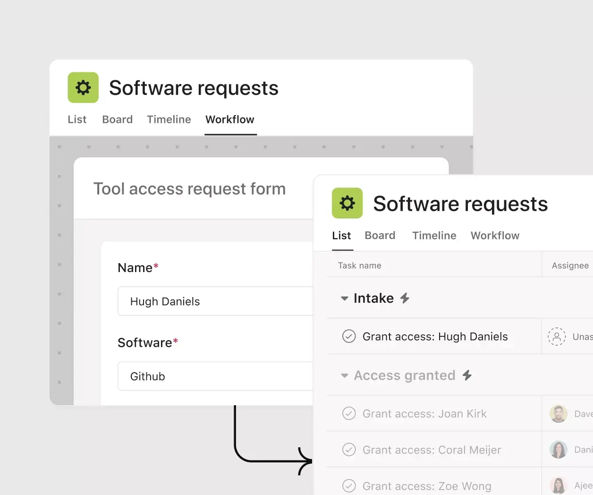Image resolution: width=593 pixels, height=495 pixels.
Task: Mark Grant access: Hugh Daniels as complete
Action: 349,336
